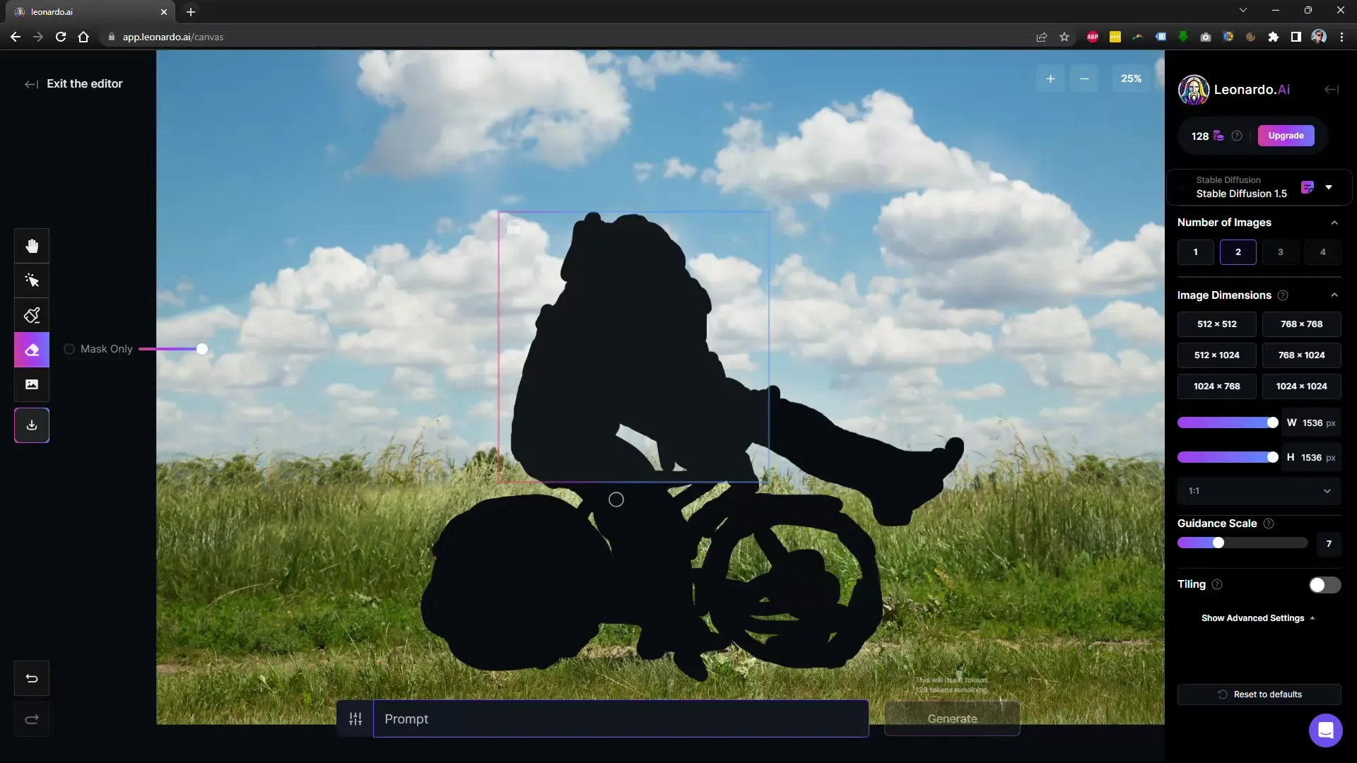
Task: Enable the Tiling toggle
Action: tap(1324, 584)
